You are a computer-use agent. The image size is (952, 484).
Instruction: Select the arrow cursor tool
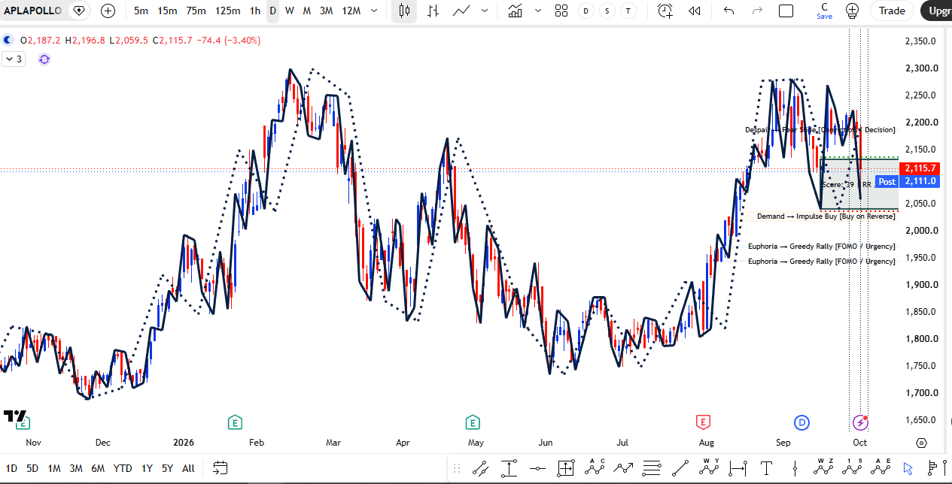908,468
